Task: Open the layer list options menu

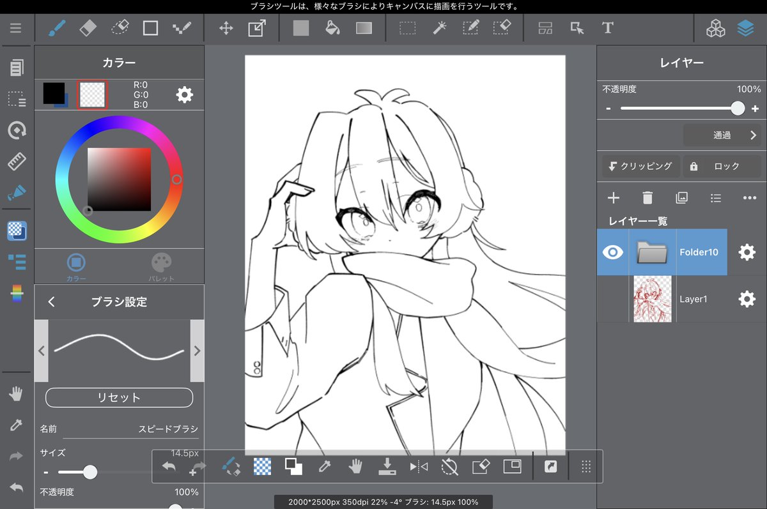Action: (x=716, y=198)
